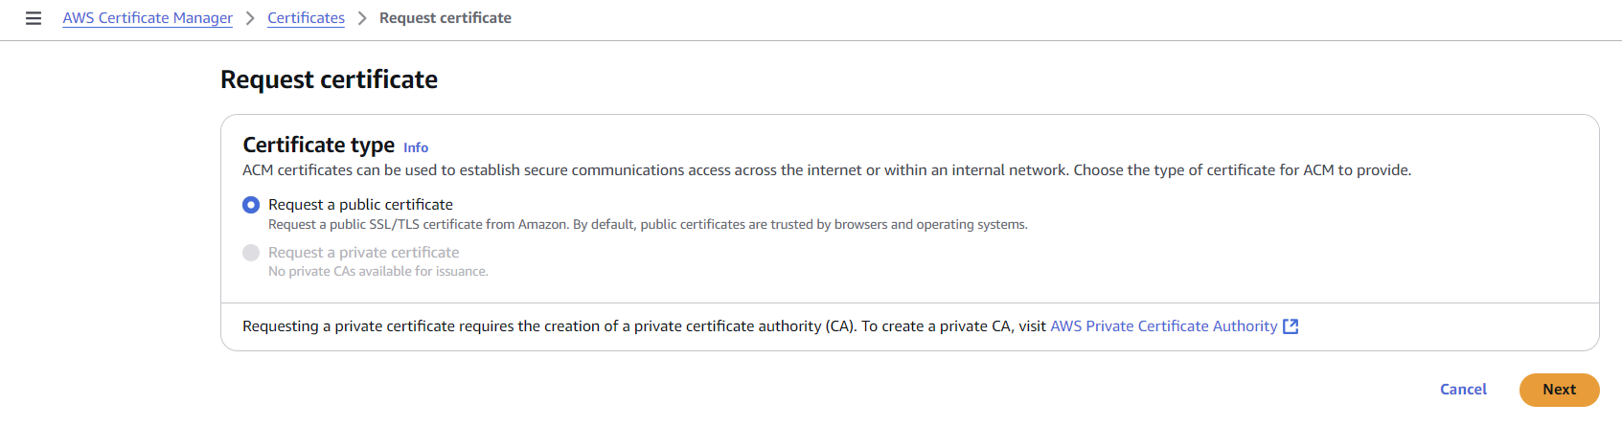
Task: Click external link icon beside Private Certificate Authority
Action: [x=1291, y=326]
